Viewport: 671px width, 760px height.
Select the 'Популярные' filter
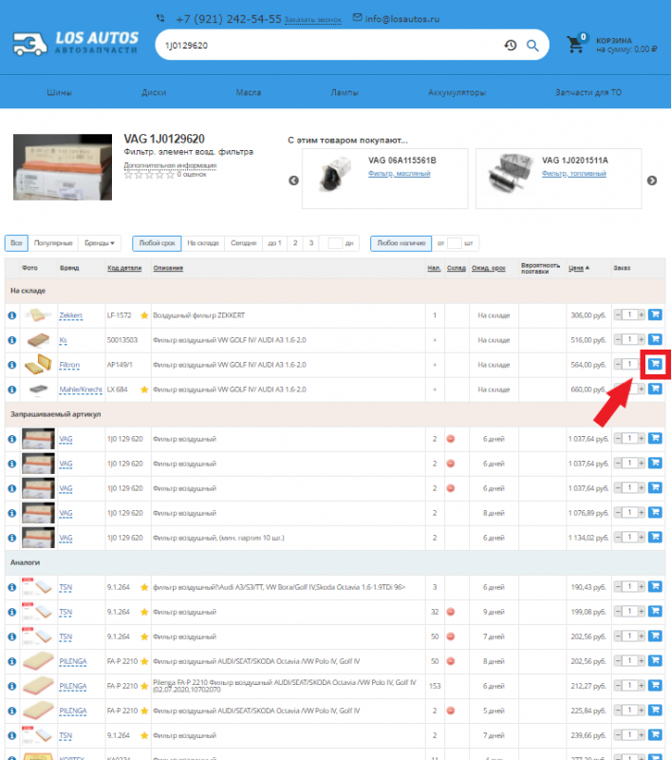pyautogui.click(x=53, y=243)
